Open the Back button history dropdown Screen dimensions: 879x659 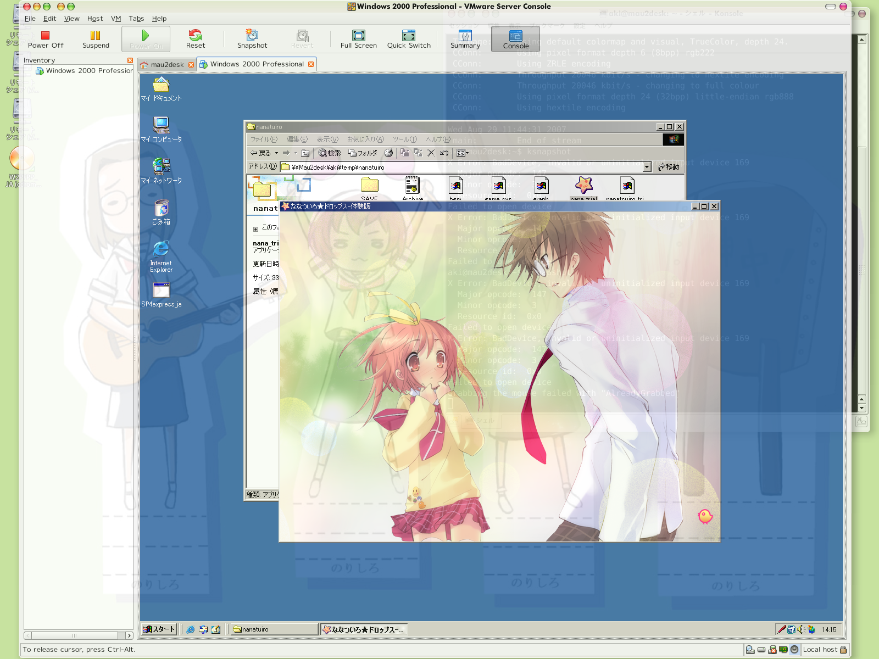point(276,153)
